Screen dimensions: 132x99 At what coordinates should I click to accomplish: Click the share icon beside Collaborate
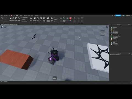[x=125, y=15]
